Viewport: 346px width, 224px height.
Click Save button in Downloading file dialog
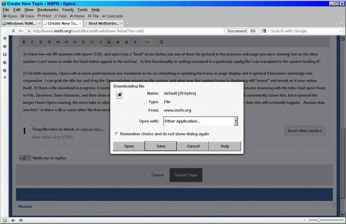pyautogui.click(x=161, y=146)
